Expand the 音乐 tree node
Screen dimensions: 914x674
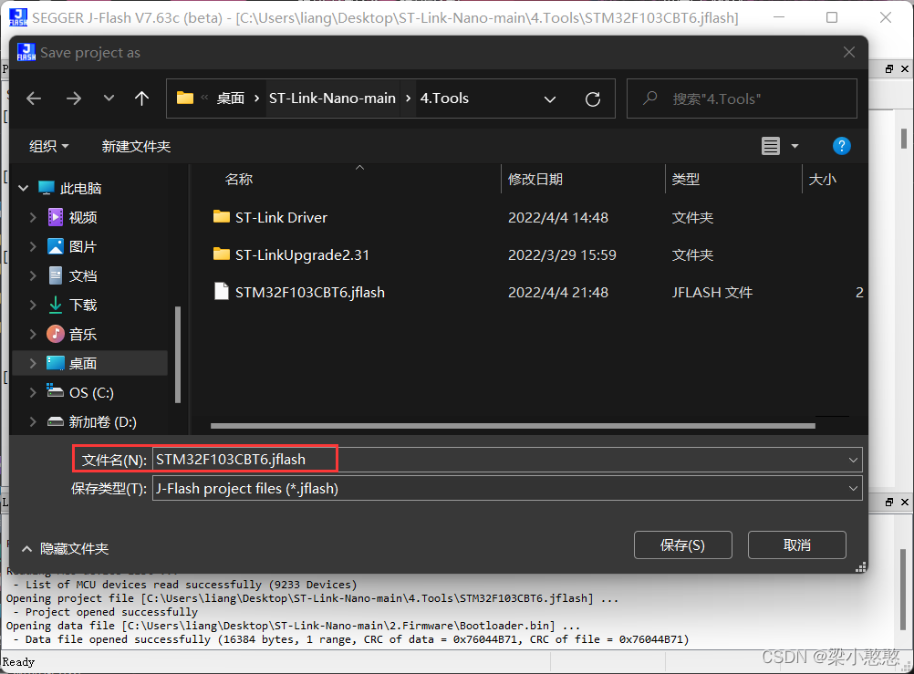33,334
